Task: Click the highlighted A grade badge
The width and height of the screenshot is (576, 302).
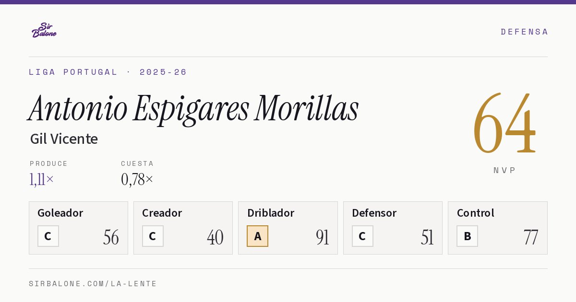Action: pyautogui.click(x=258, y=236)
